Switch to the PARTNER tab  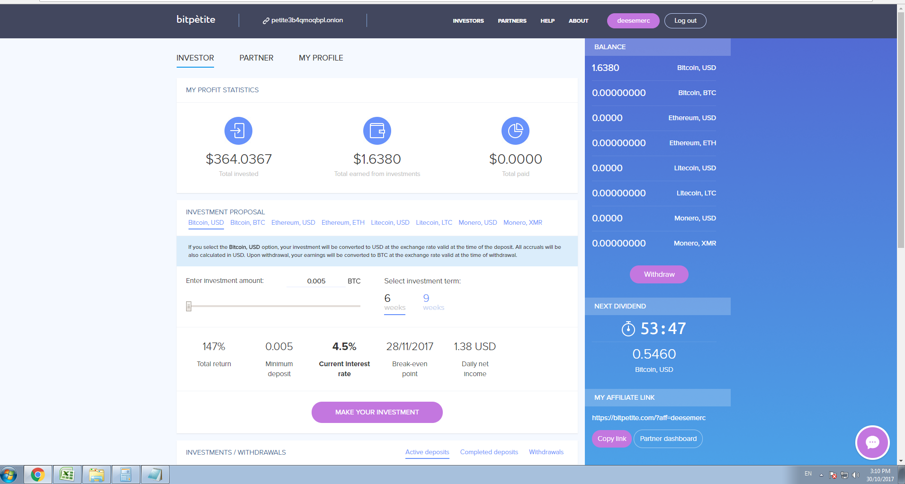pos(256,58)
